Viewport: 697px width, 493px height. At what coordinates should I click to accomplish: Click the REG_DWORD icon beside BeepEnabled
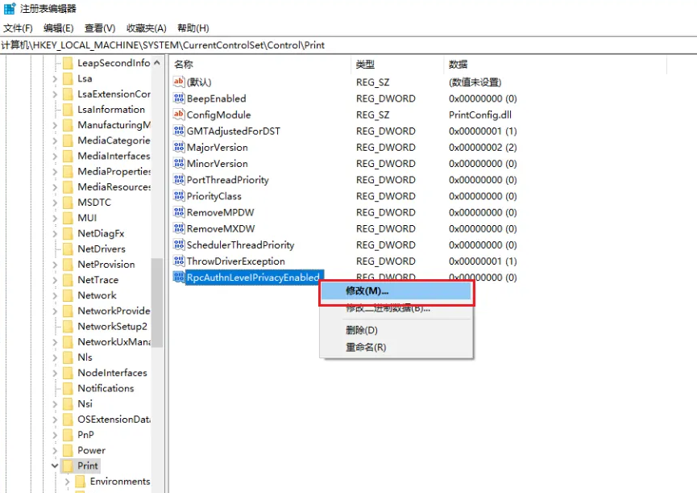179,98
